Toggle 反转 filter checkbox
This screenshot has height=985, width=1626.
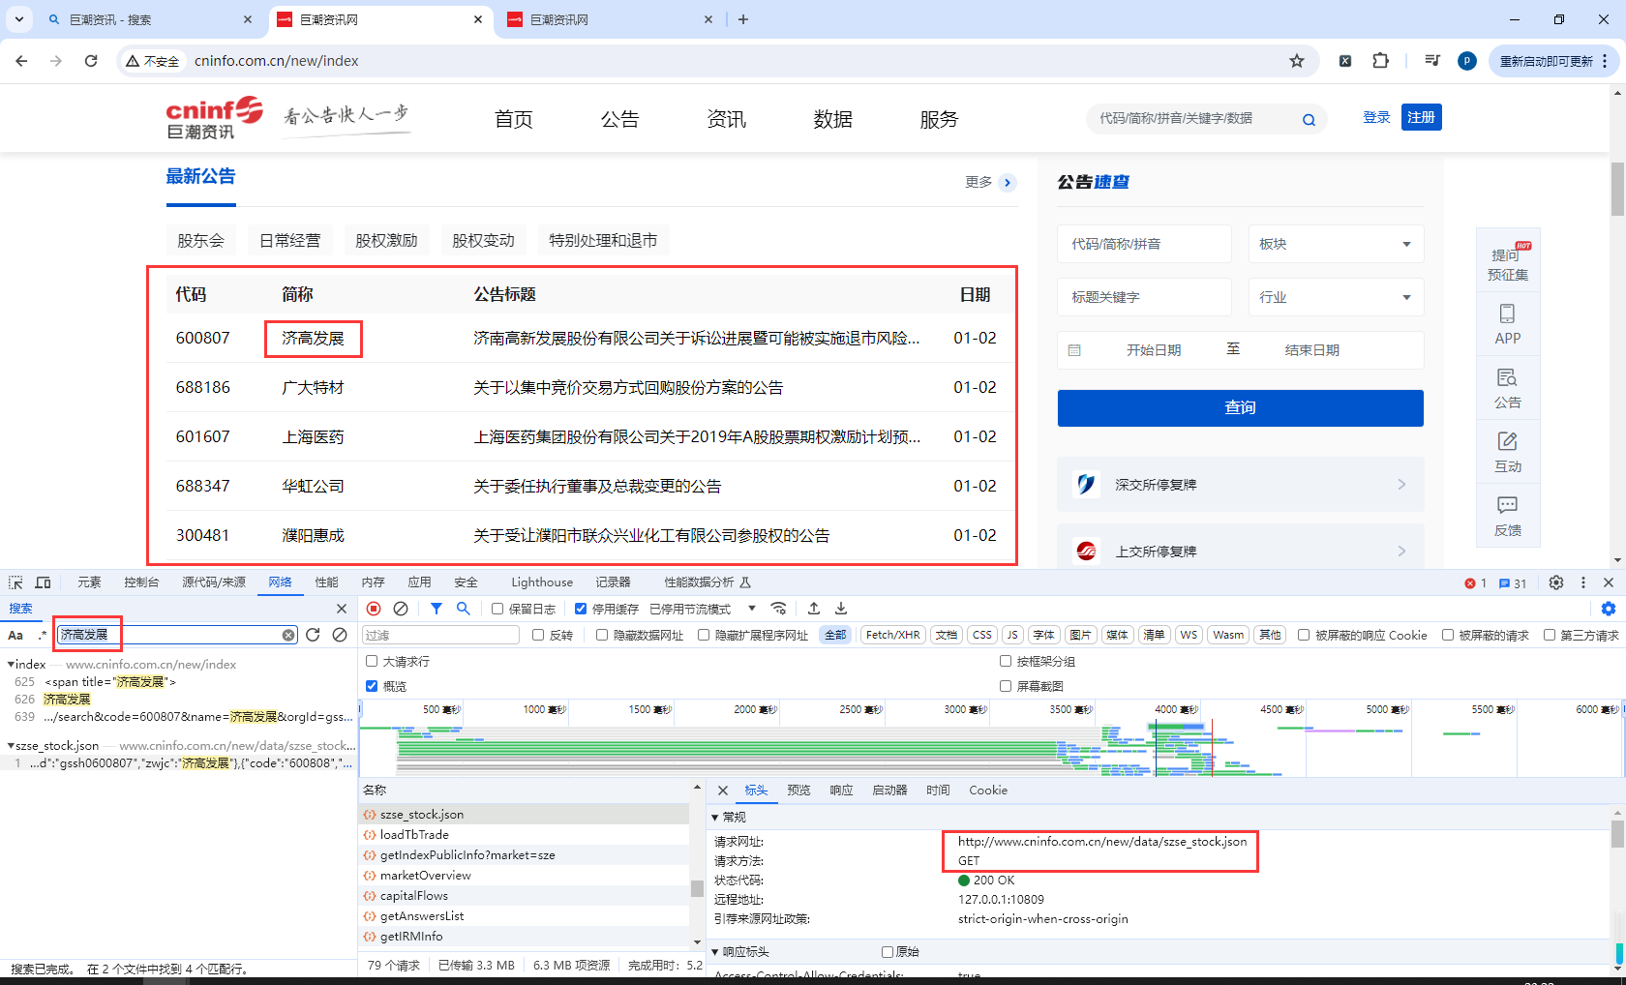tap(538, 635)
